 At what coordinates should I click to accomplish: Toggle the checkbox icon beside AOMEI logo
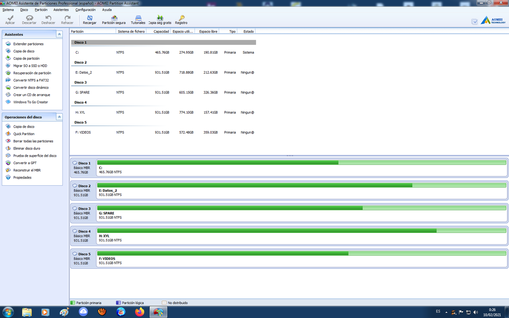474,22
